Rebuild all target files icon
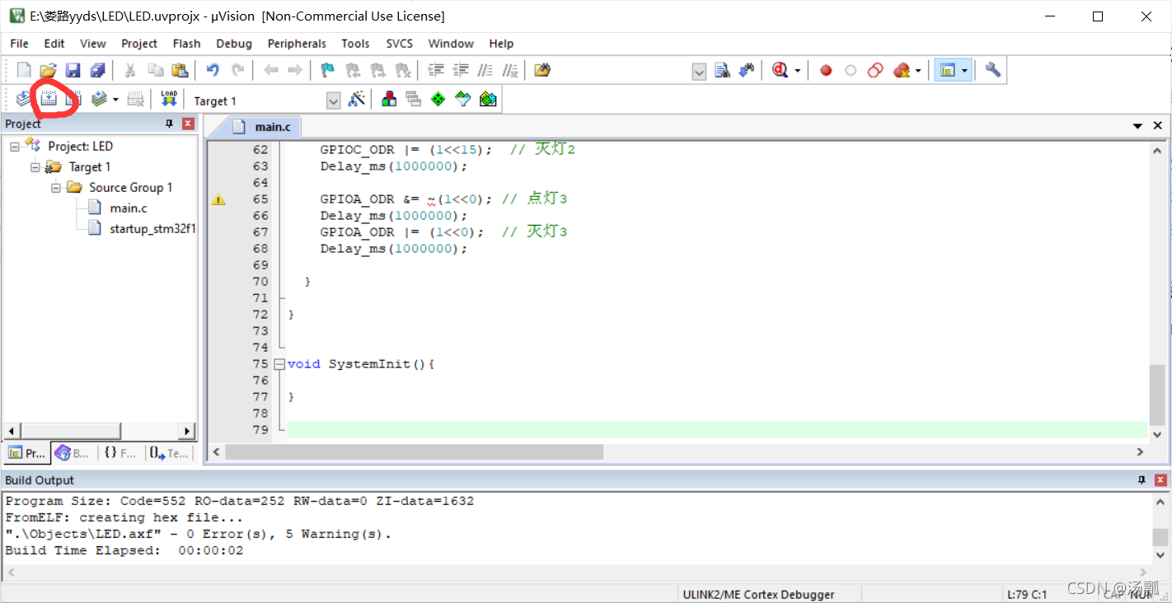 pos(73,100)
